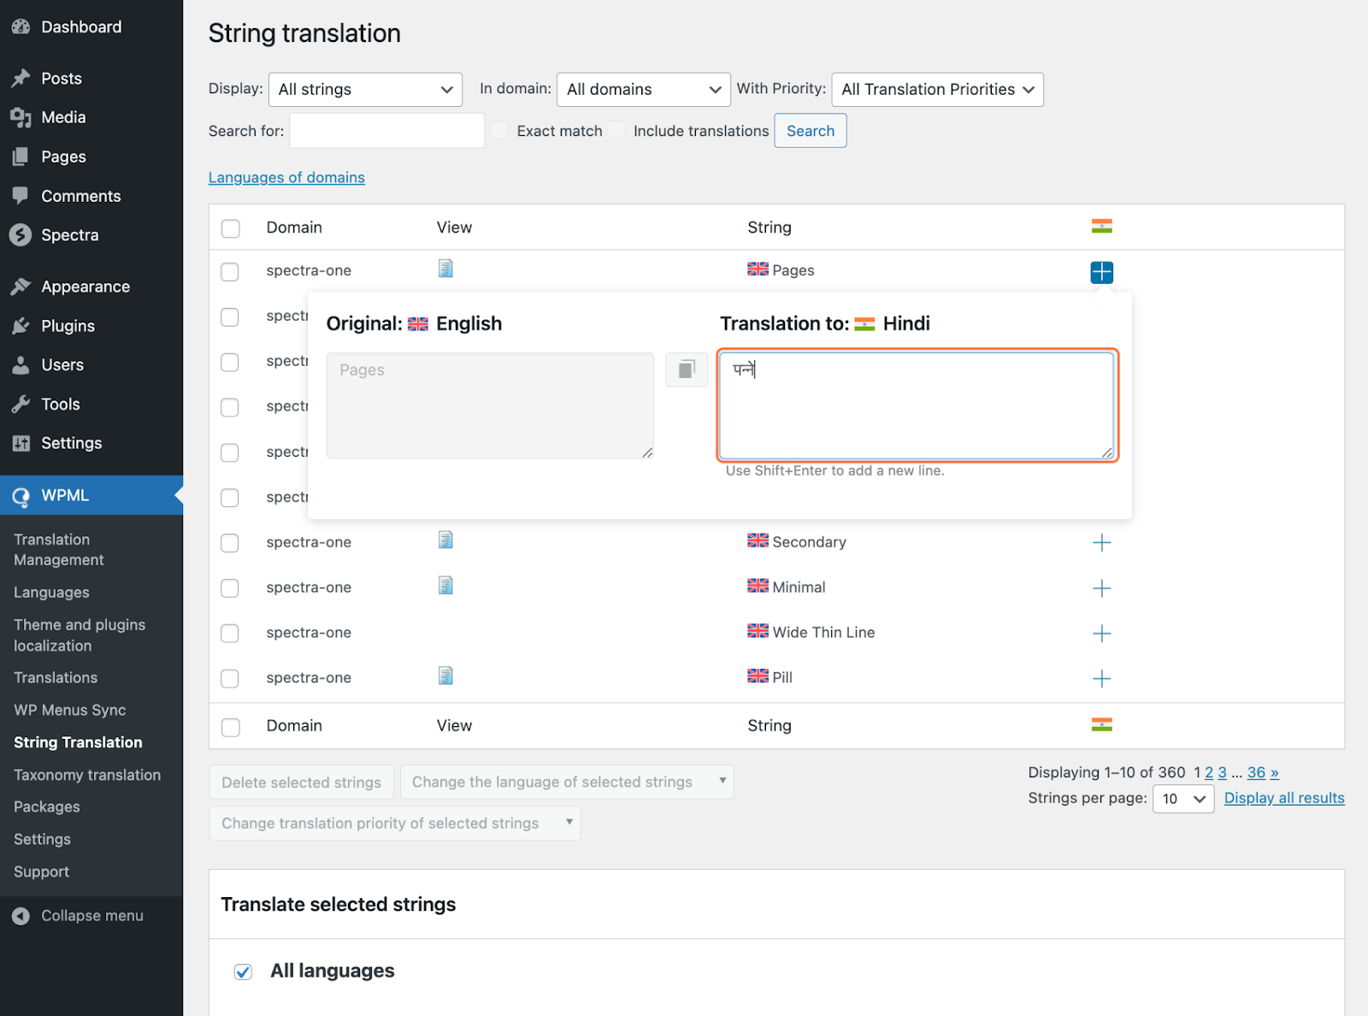Open the Change the language of selected strings dropdown
Screen dimensions: 1368x1016
point(566,781)
